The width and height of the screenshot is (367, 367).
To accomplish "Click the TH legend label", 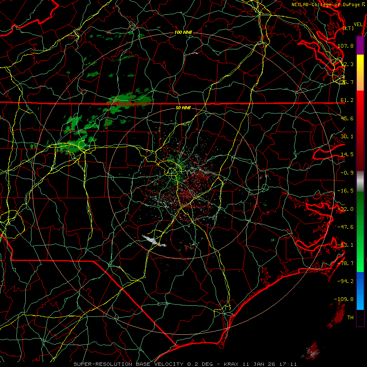I will coord(350,317).
